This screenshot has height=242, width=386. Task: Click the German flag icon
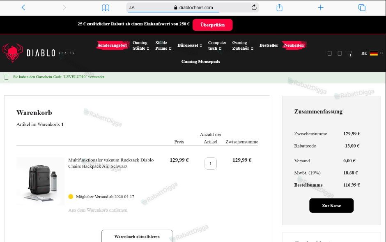tap(374, 53)
